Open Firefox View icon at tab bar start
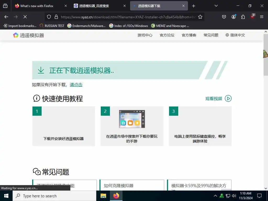This screenshot has width=268, height=201. point(5,6)
